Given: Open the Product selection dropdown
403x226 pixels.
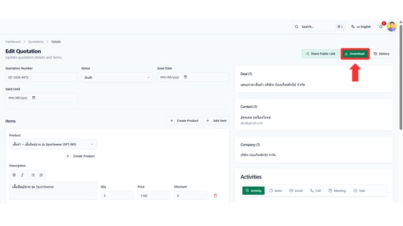Looking at the screenshot, I should pos(53,144).
